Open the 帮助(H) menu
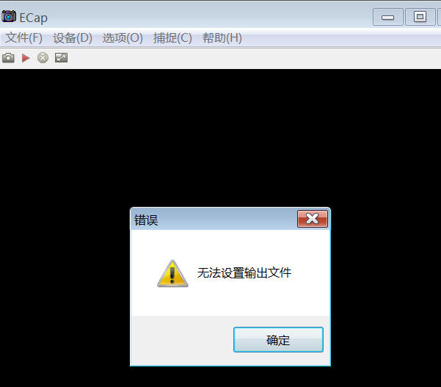 pos(222,38)
